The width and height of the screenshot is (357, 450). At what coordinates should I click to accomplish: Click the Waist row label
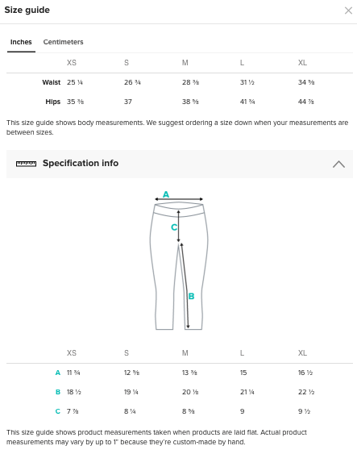click(51, 82)
